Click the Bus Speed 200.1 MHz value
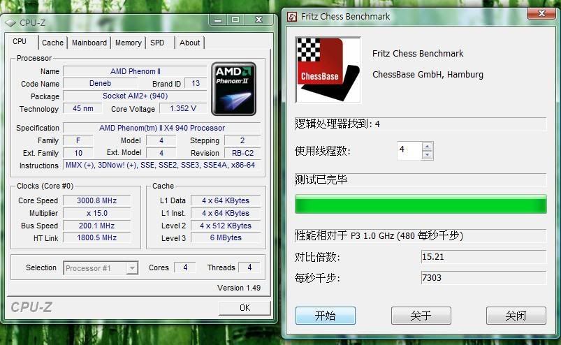 click(96, 226)
